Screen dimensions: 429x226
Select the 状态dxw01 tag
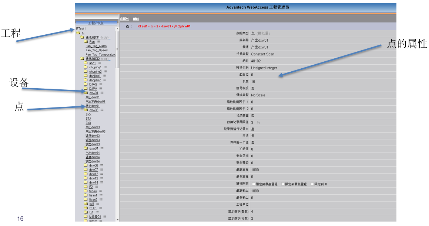coord(93,106)
